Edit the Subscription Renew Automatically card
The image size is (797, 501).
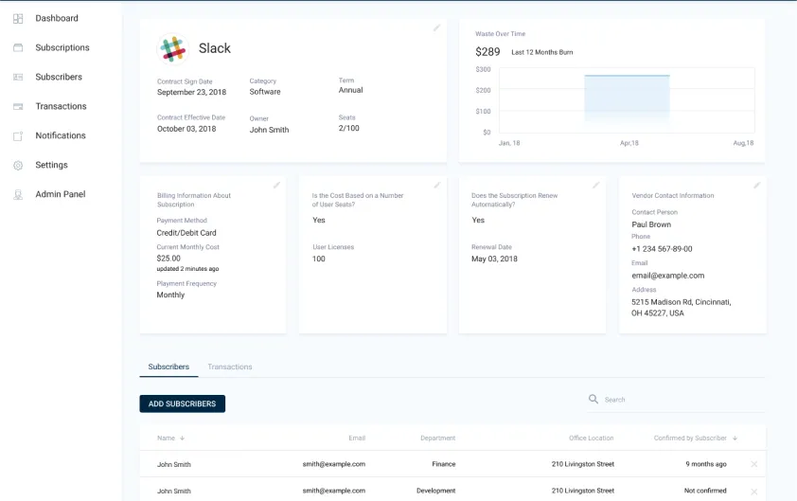click(595, 185)
